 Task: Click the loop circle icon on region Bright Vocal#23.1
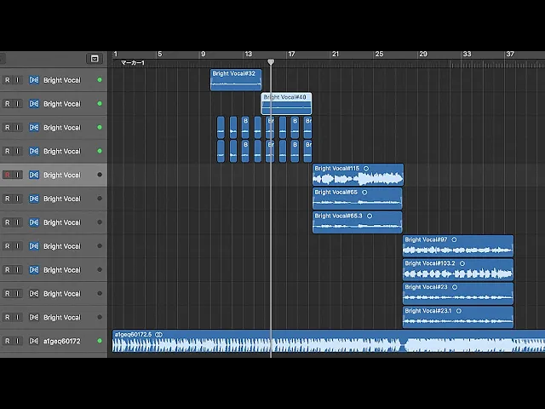(x=459, y=311)
